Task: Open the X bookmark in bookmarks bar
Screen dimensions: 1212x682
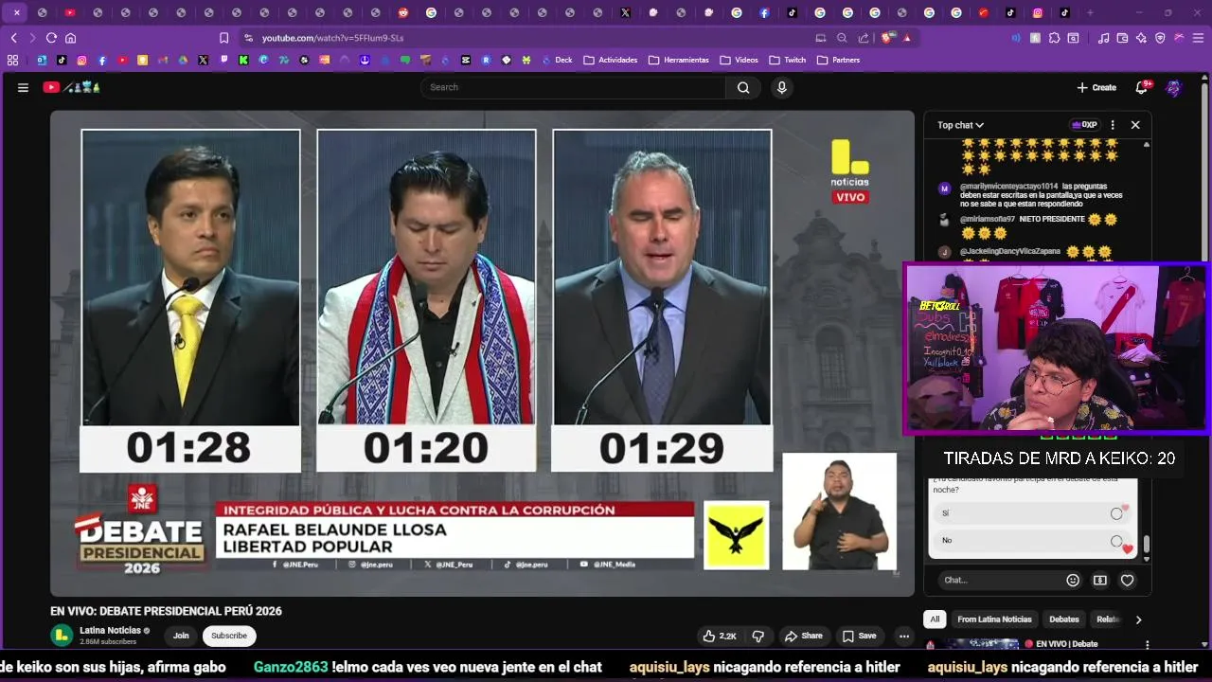Action: click(x=203, y=60)
